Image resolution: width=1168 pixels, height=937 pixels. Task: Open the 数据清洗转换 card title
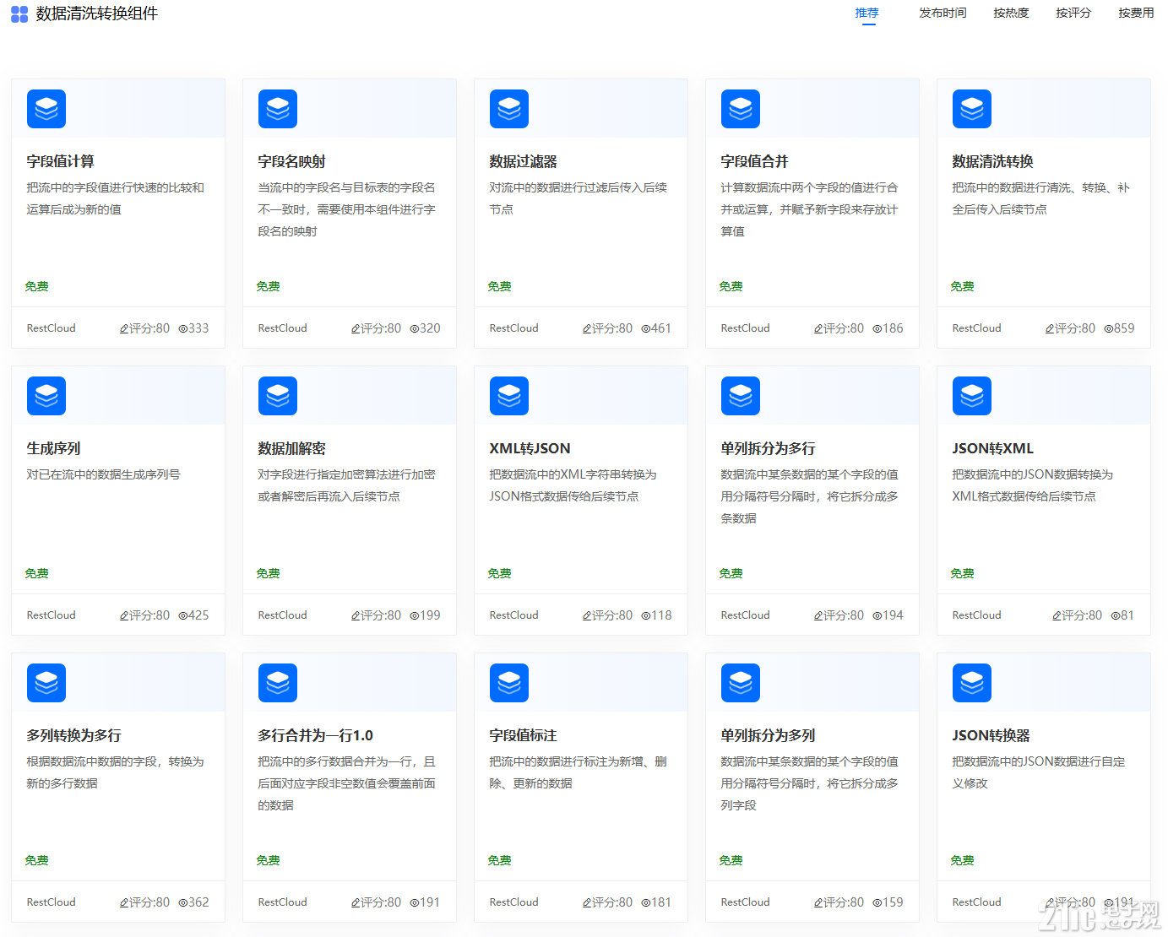click(x=992, y=161)
